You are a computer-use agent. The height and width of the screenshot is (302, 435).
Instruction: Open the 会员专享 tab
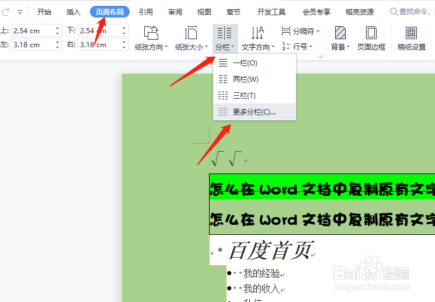click(x=316, y=12)
